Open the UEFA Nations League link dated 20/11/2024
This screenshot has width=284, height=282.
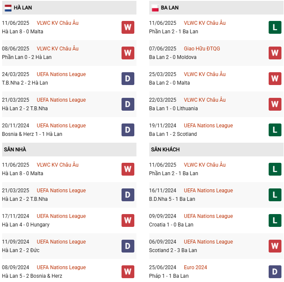click(61, 126)
